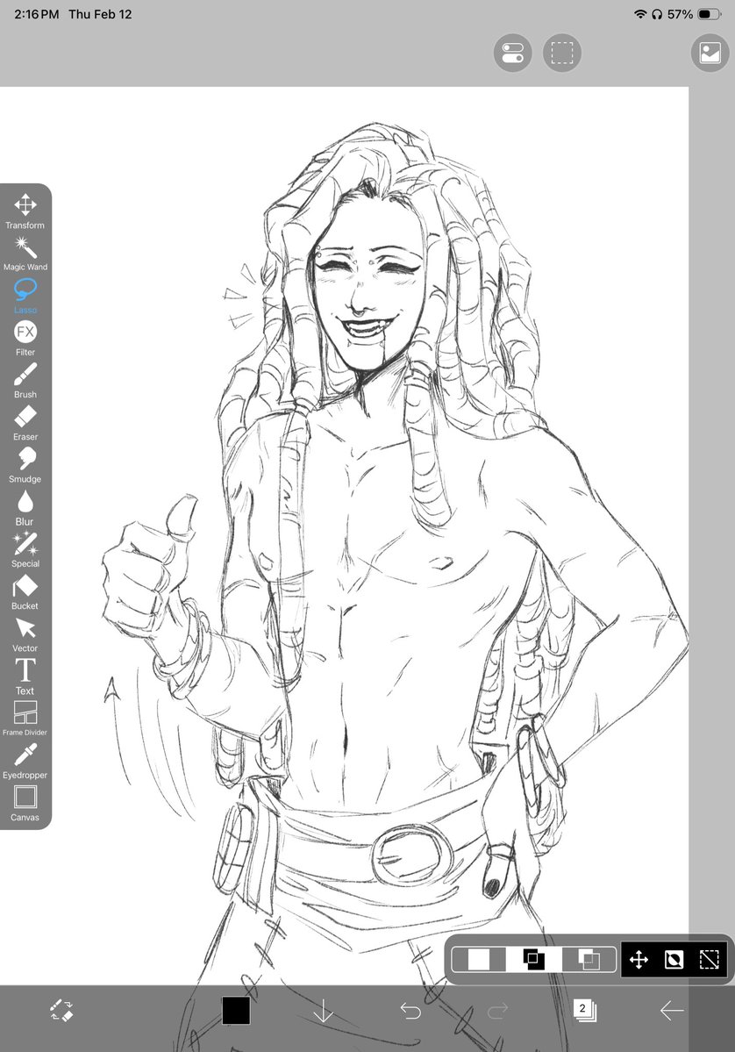Tap the back arrow to exit canvas

click(671, 1011)
